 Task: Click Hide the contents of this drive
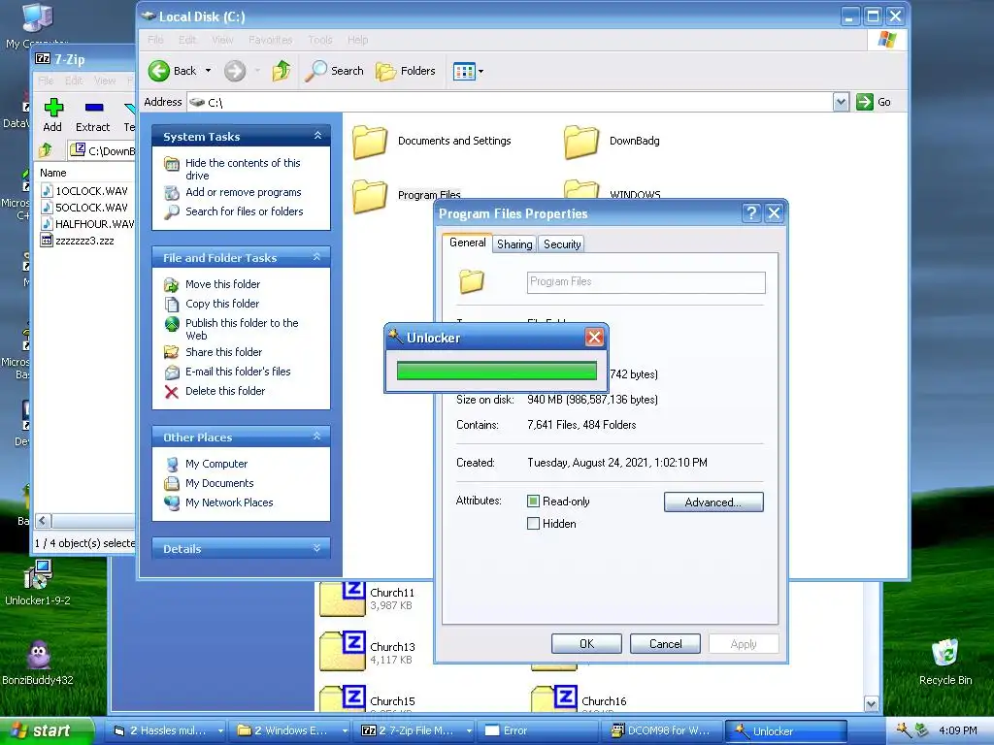(243, 169)
